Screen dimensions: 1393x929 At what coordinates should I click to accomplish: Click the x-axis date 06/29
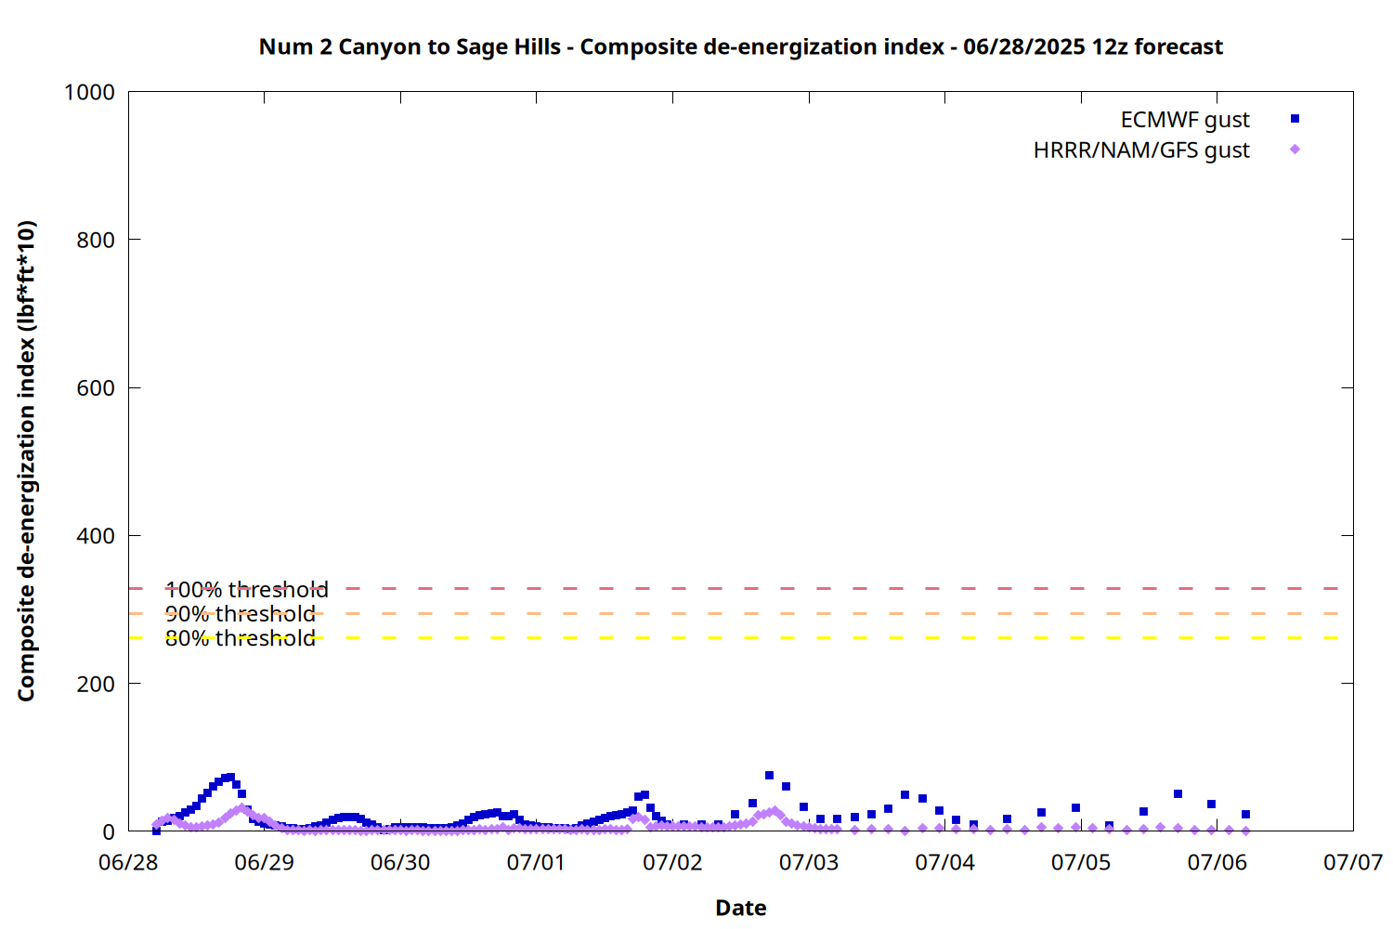pyautogui.click(x=265, y=862)
